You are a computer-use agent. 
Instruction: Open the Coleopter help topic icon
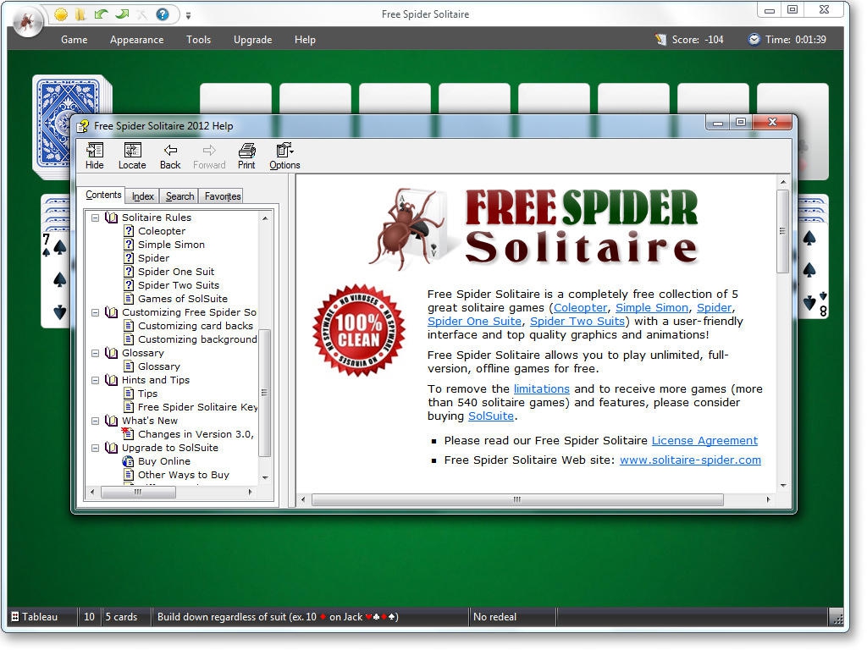click(129, 231)
